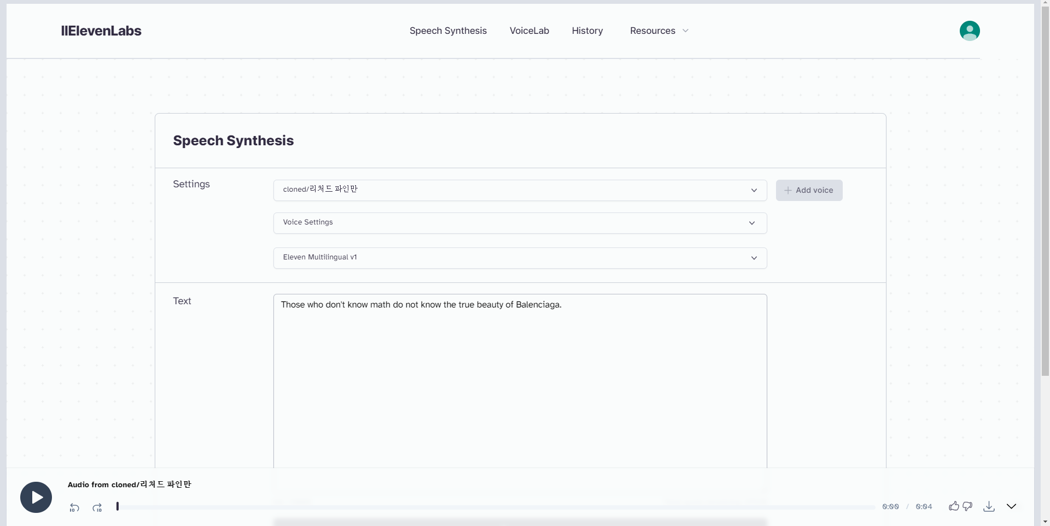Image resolution: width=1050 pixels, height=526 pixels.
Task: Expand Voice Settings section
Action: tap(520, 223)
